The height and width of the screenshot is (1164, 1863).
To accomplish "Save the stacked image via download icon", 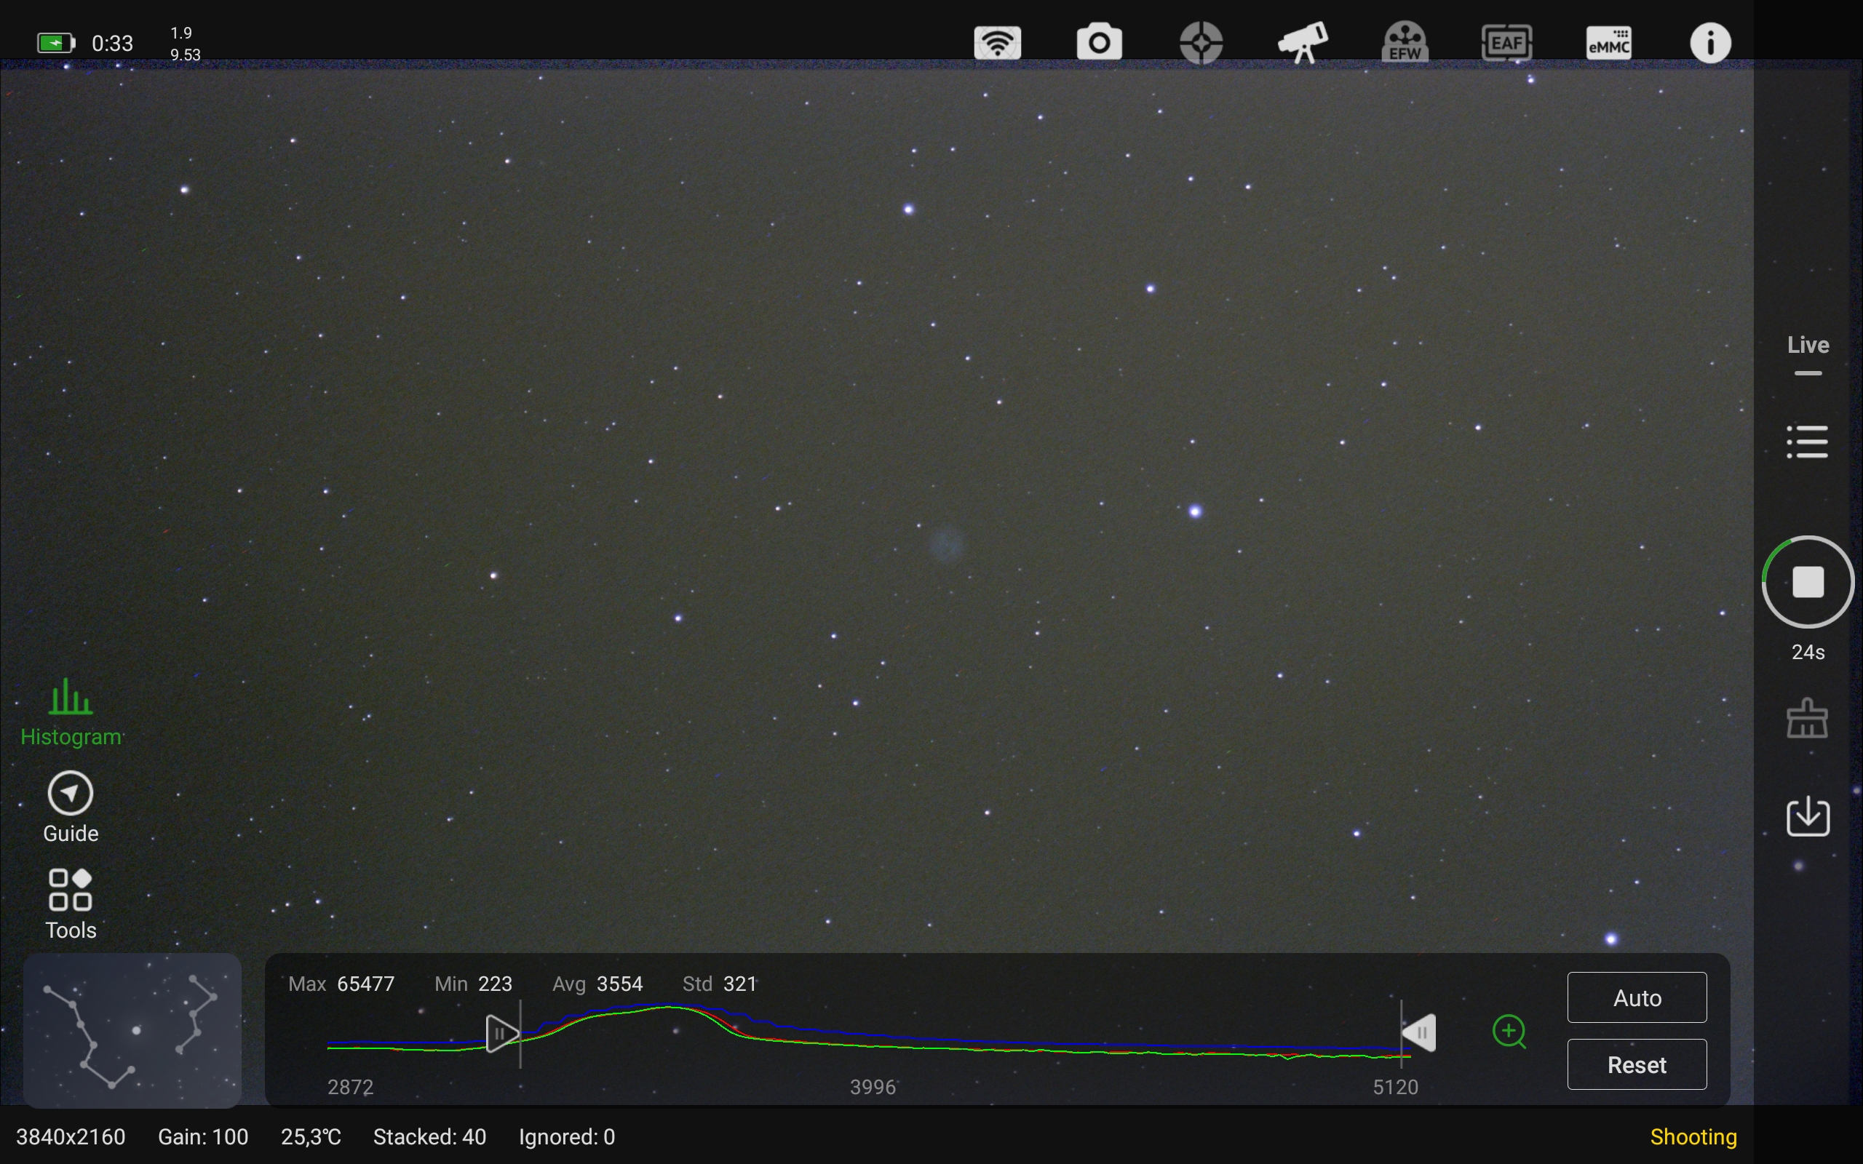I will click(x=1808, y=817).
